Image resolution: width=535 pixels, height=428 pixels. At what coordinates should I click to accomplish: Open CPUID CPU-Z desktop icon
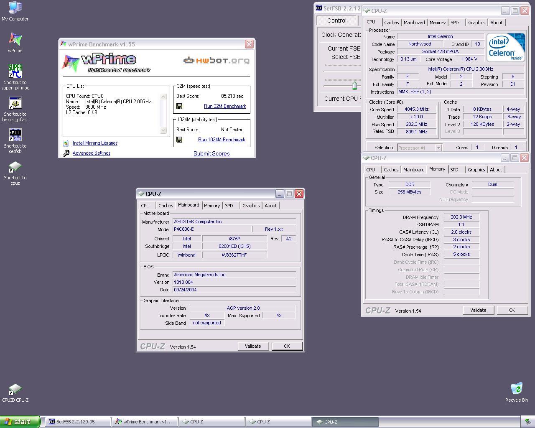click(15, 389)
